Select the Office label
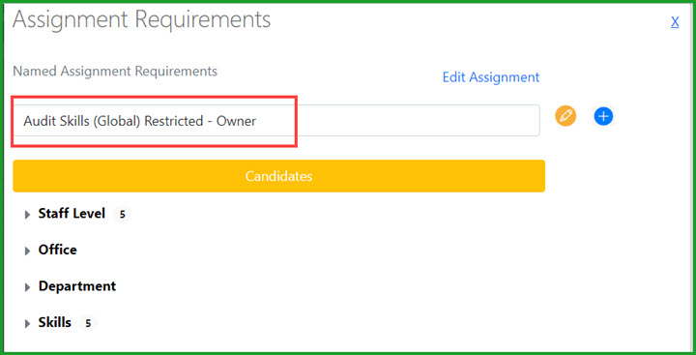The width and height of the screenshot is (696, 355). coord(58,250)
